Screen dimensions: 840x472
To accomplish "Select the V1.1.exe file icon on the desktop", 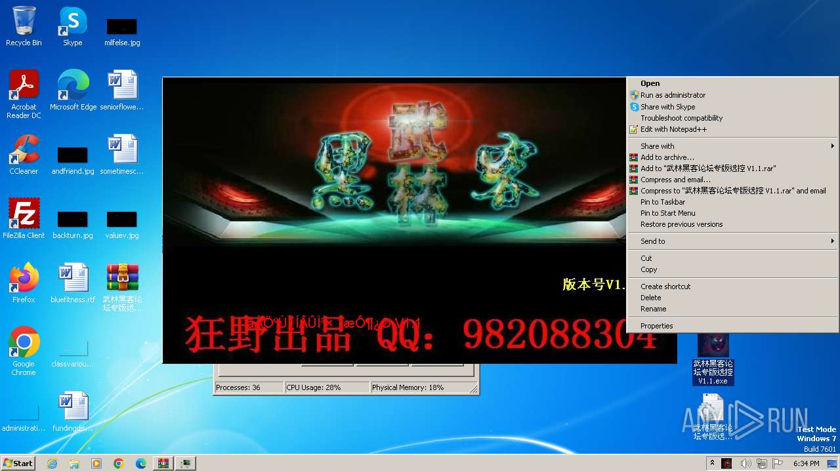I will coord(713,359).
